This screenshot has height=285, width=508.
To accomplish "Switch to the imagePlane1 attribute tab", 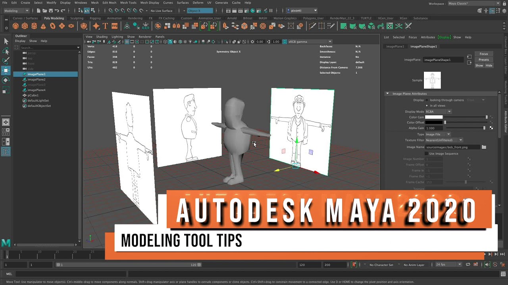I will (395, 47).
